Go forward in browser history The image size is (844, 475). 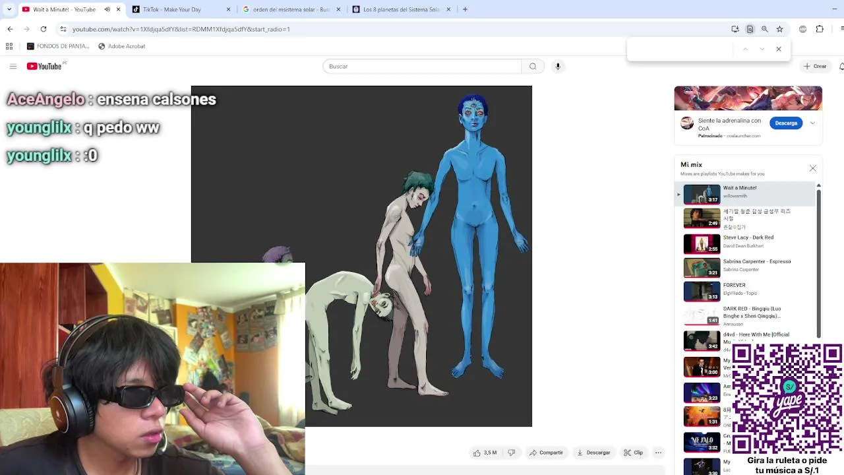click(26, 29)
